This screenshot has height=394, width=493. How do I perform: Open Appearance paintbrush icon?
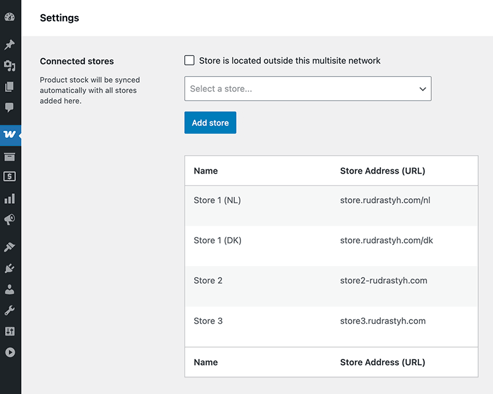click(9, 247)
